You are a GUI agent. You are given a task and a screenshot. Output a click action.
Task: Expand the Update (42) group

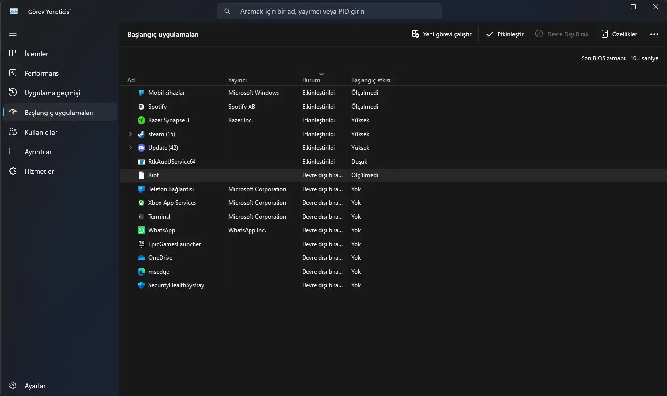click(x=130, y=148)
